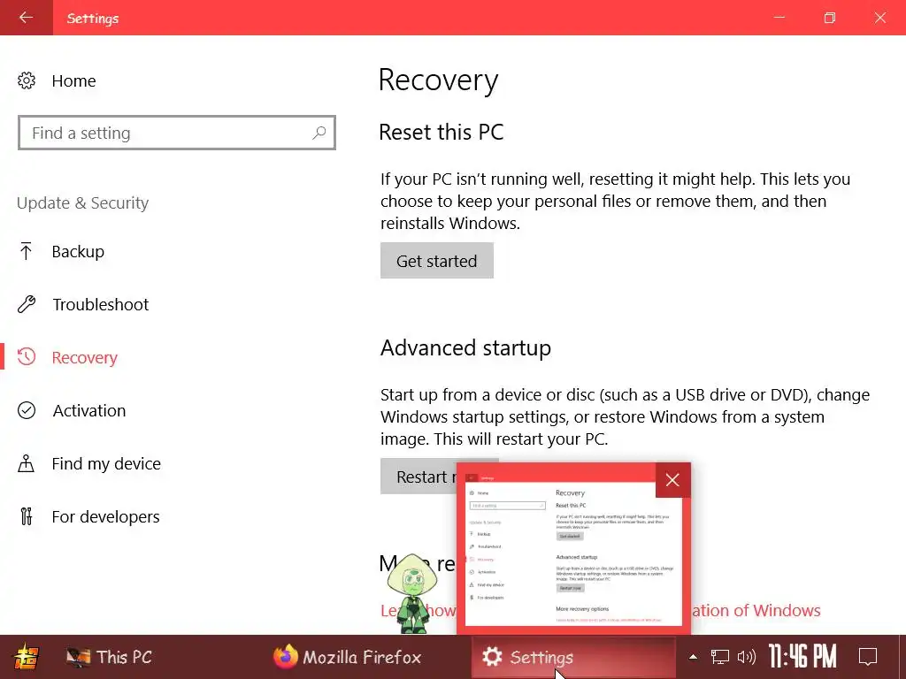
Task: Select the Backup upload arrow icon
Action: [26, 251]
